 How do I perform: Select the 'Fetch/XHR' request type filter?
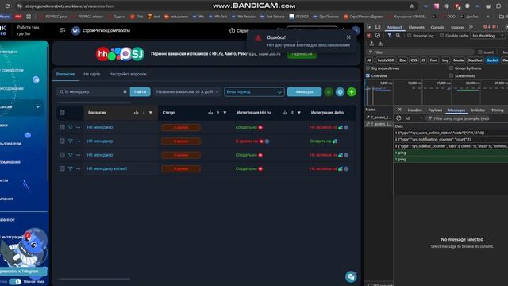click(x=386, y=60)
